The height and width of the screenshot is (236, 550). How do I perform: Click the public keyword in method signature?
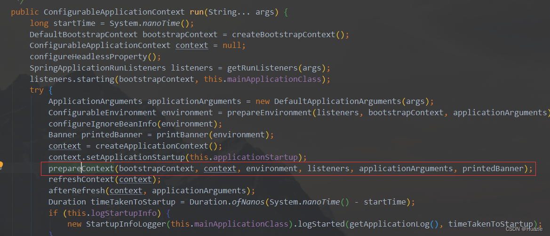(x=25, y=12)
